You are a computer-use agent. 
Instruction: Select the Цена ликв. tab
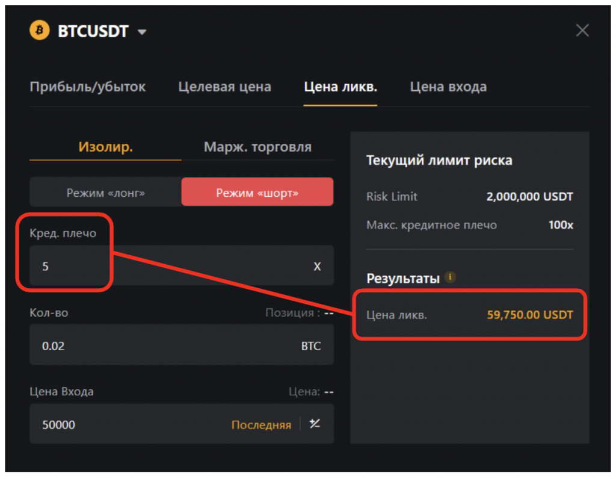coord(340,87)
